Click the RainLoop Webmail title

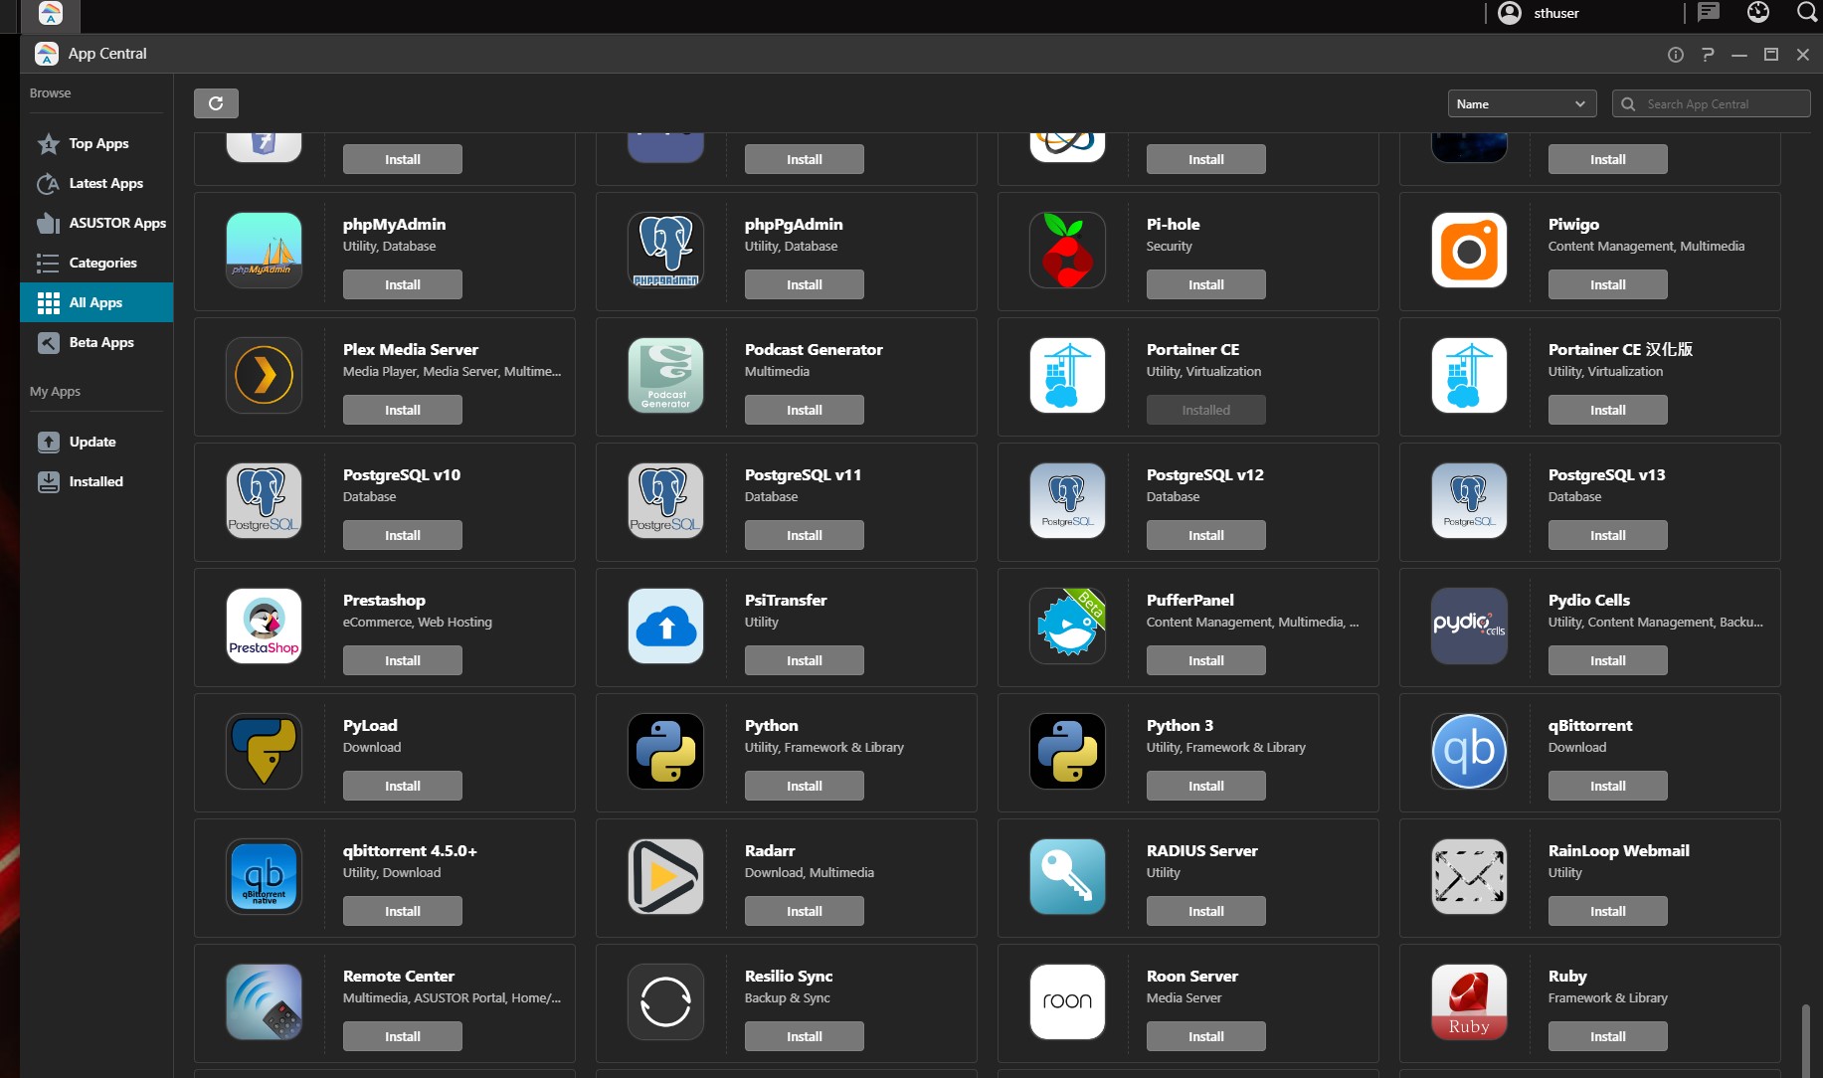point(1618,851)
